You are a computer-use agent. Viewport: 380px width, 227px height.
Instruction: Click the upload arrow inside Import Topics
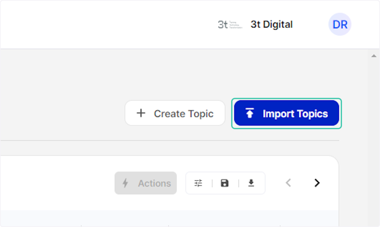tap(250, 113)
